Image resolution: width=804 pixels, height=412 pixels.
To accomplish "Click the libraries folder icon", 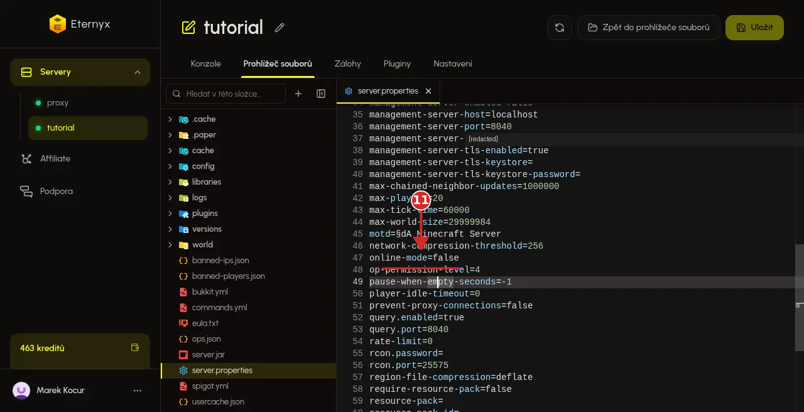I will point(183,182).
